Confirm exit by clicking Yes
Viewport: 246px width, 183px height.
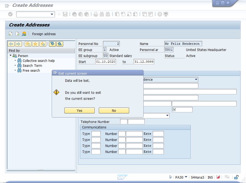click(x=79, y=110)
